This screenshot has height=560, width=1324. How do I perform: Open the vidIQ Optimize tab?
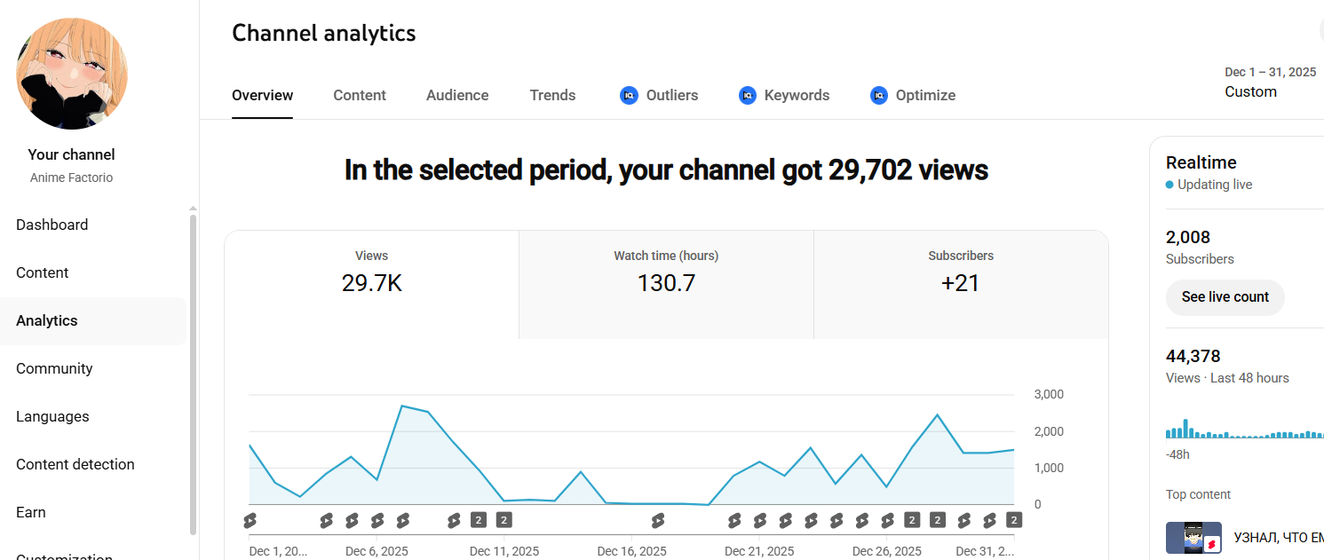tap(913, 95)
